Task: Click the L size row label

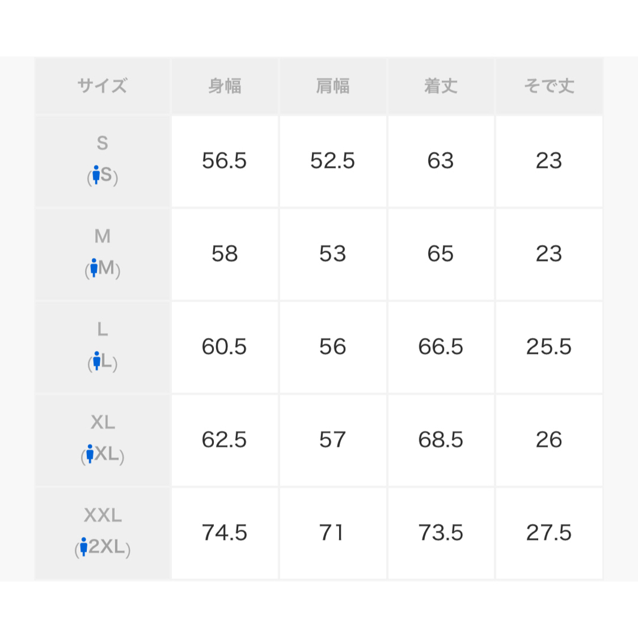Action: 103,347
